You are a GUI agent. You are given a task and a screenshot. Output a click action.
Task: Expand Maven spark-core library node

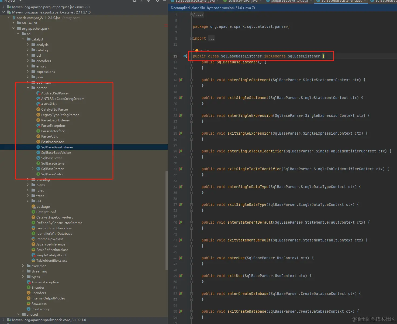[x=4, y=320]
